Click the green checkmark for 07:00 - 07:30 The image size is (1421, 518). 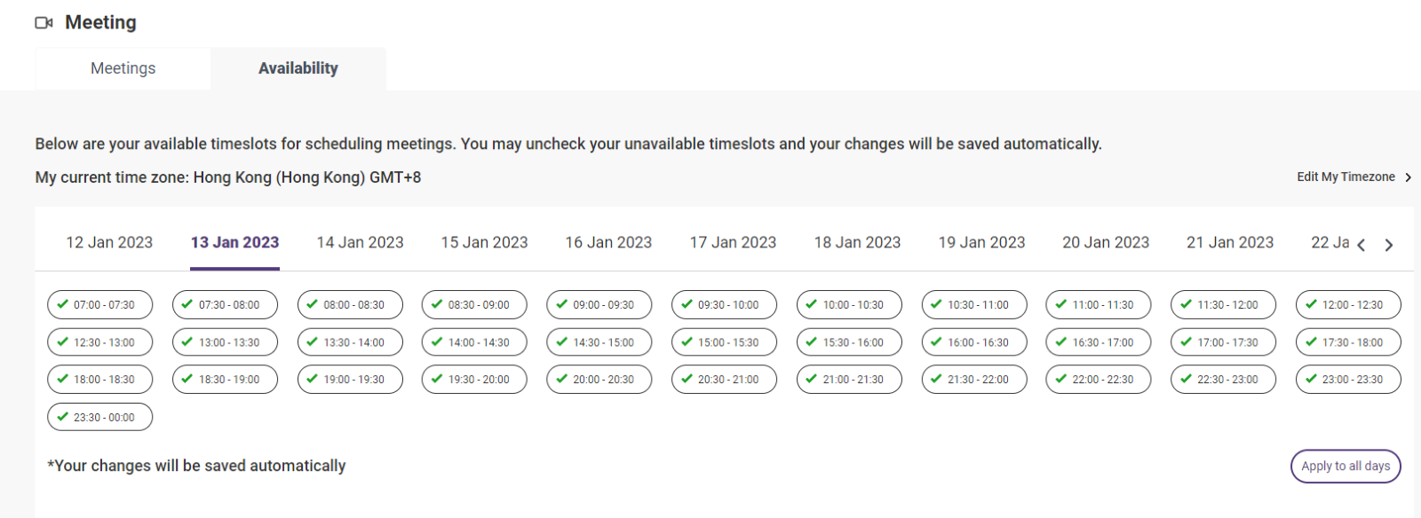(62, 304)
